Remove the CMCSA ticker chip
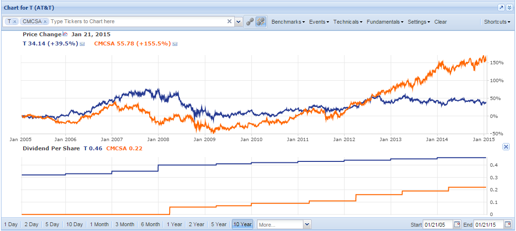Screen dimensions: 516x231 (x=45, y=21)
